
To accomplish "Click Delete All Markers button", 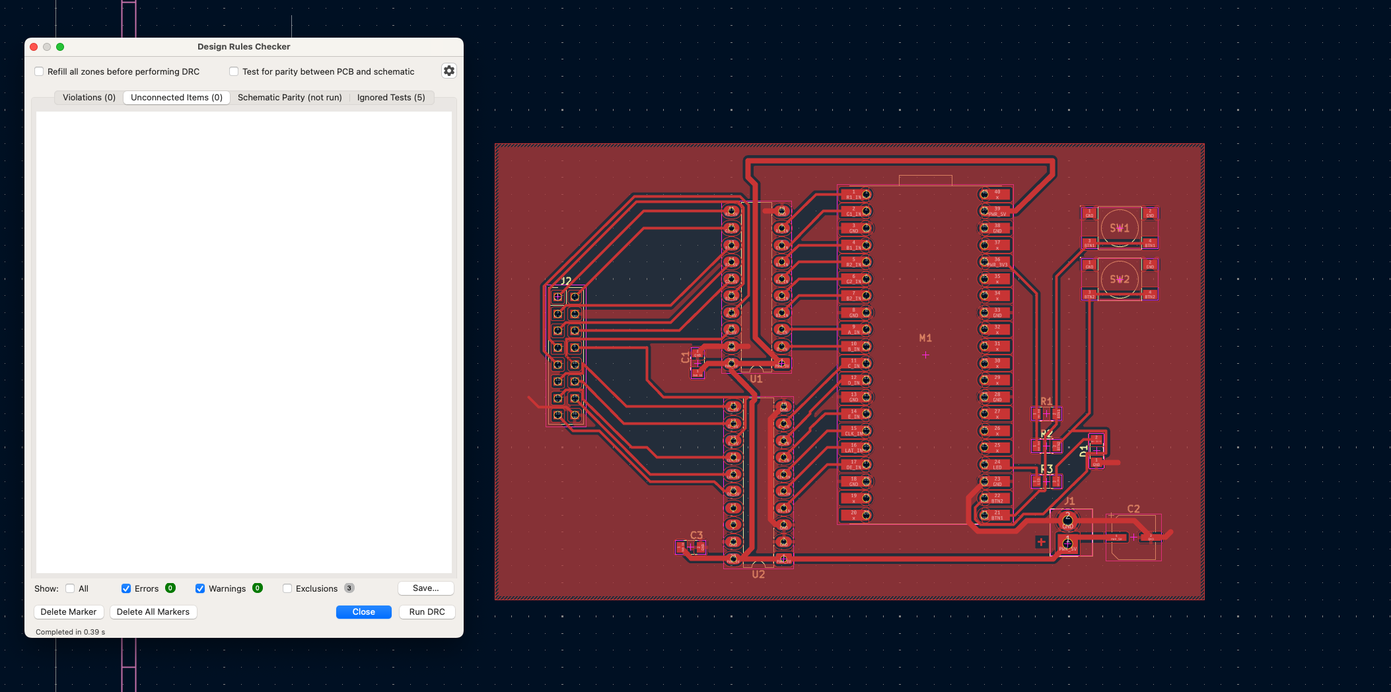I will 153,611.
